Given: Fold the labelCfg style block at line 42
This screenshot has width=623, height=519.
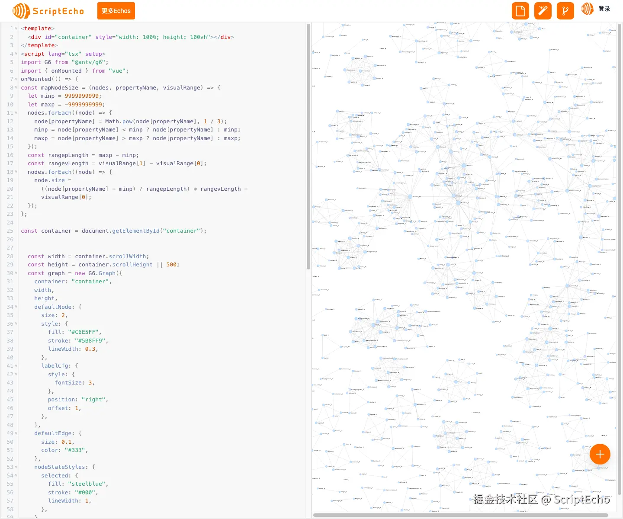Looking at the screenshot, I should (16, 375).
